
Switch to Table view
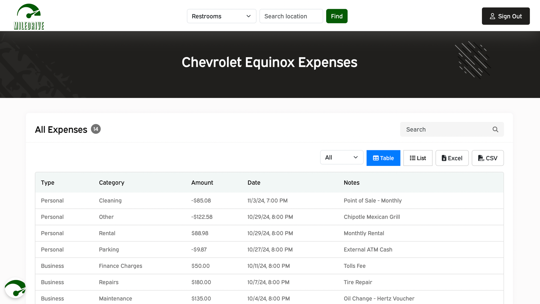tap(383, 158)
